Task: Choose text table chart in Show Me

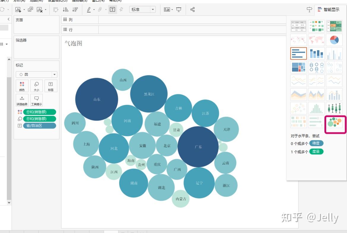Action: (x=299, y=26)
